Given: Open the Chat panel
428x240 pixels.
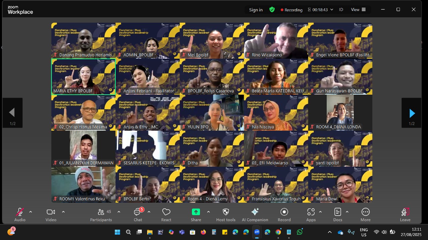Looking at the screenshot, I should [x=138, y=214].
